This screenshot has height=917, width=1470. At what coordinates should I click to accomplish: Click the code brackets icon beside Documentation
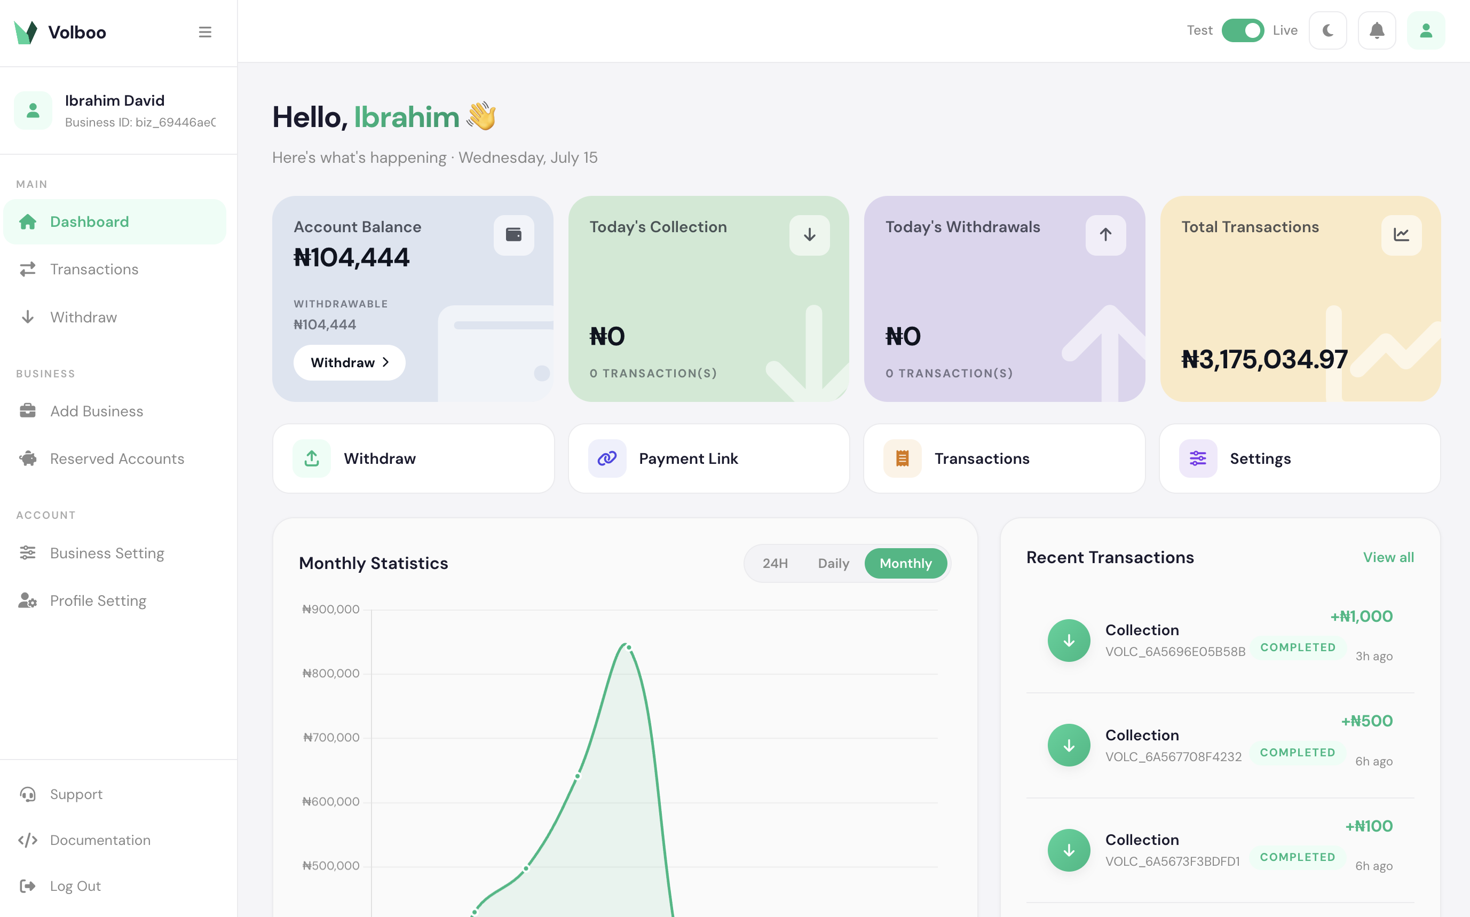click(28, 840)
